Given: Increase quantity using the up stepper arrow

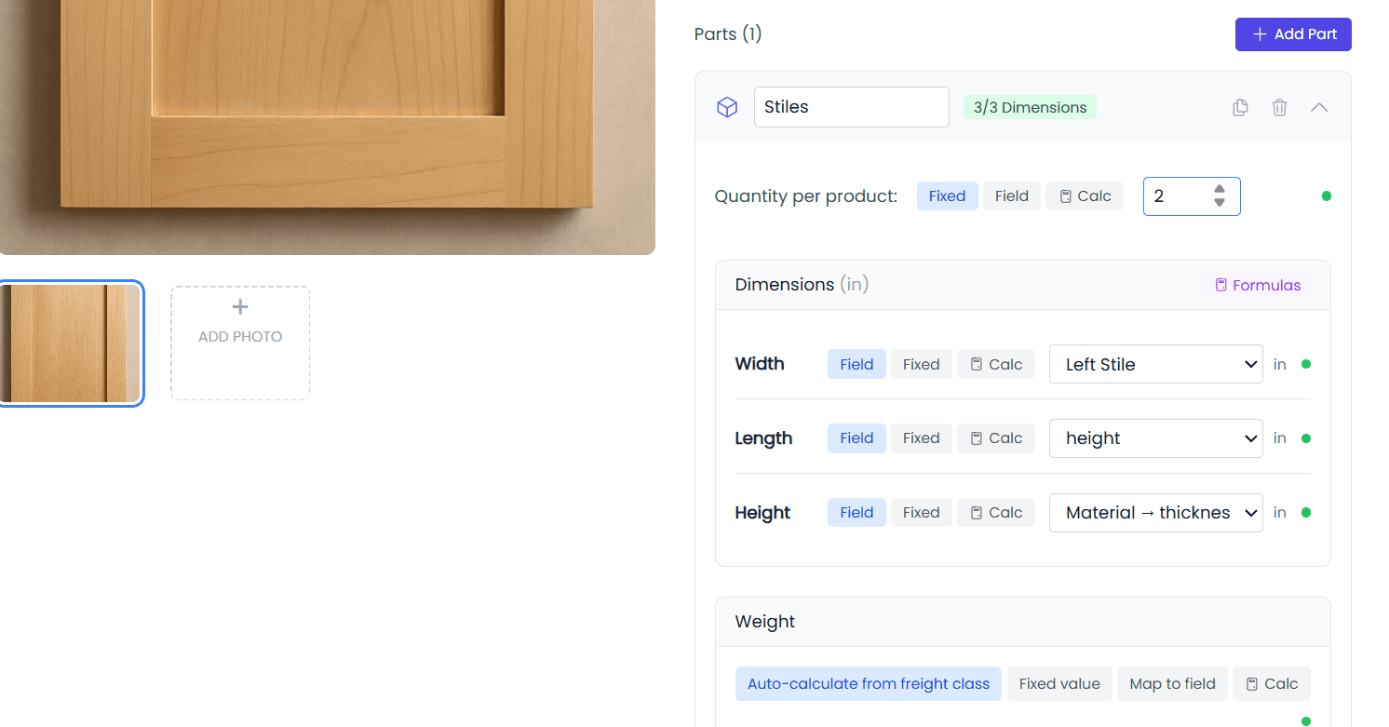Looking at the screenshot, I should (x=1220, y=190).
